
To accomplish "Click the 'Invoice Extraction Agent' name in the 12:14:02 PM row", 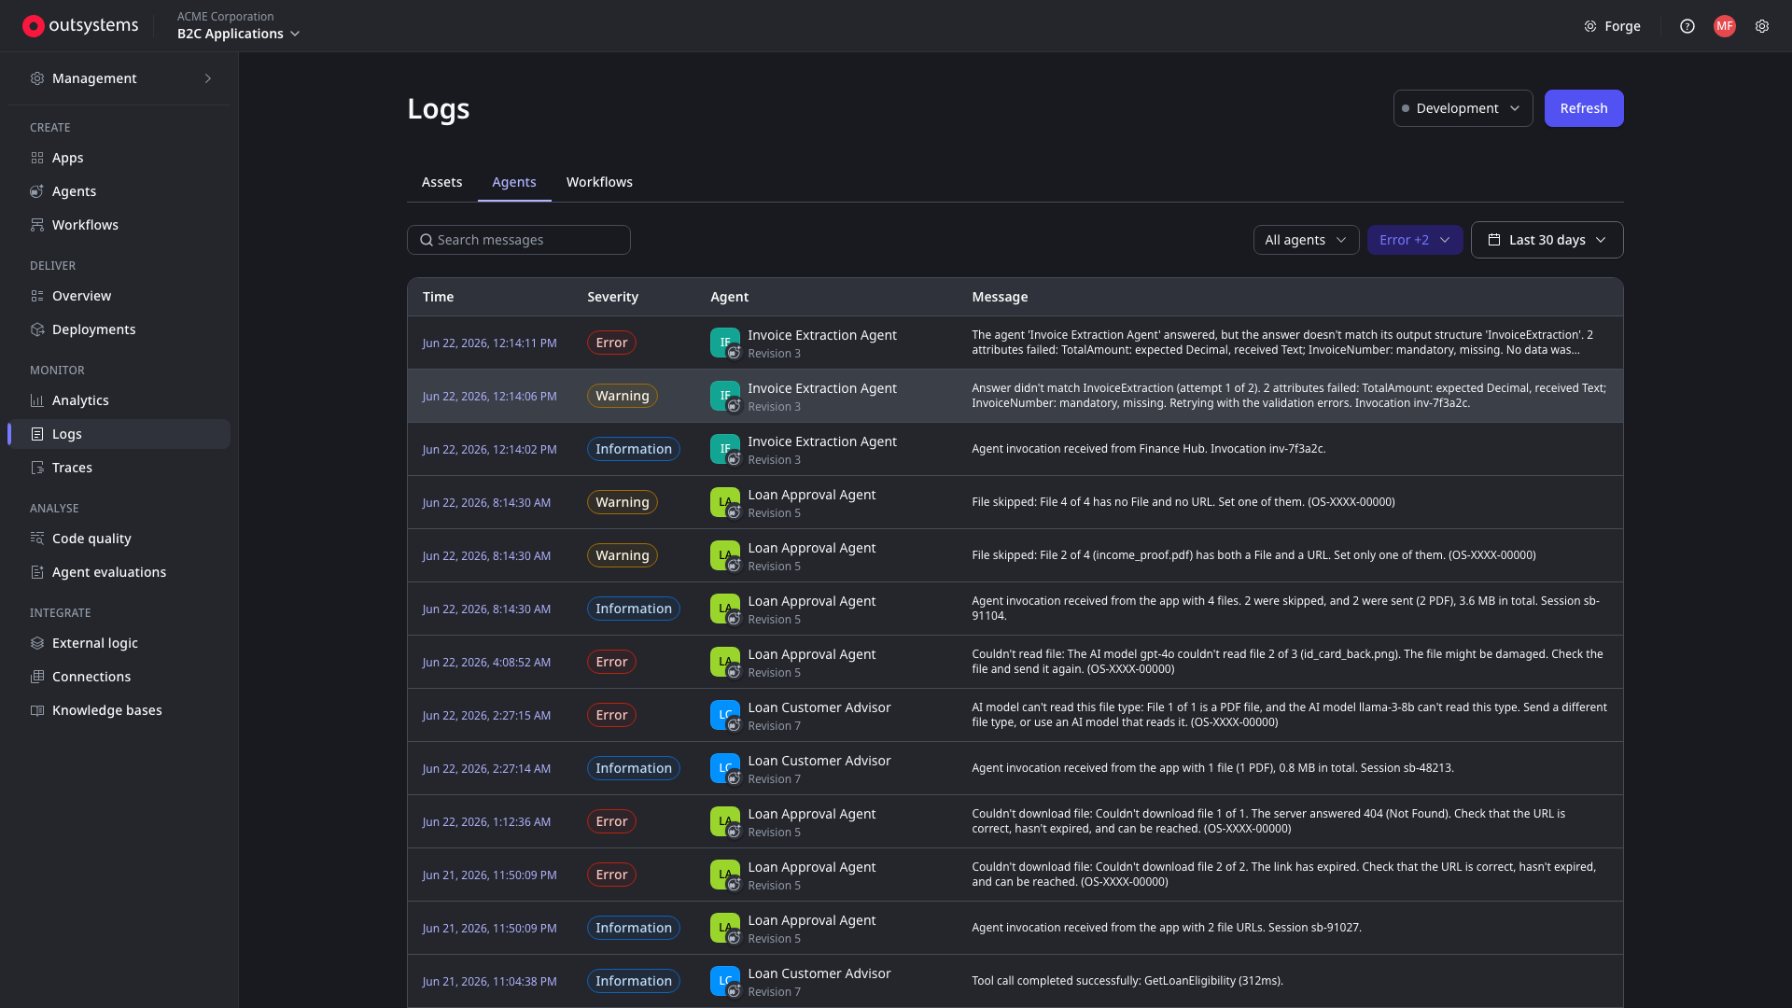I will tap(822, 441).
